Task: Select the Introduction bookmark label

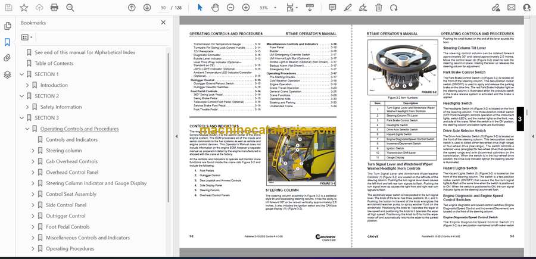Action: point(54,85)
